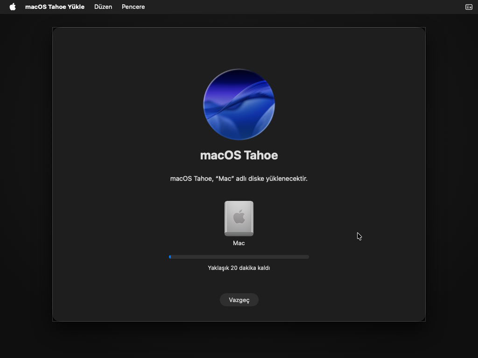Click the "Yaklaşık 20 dakika kaldı" text
Image resolution: width=478 pixels, height=358 pixels.
(239, 268)
